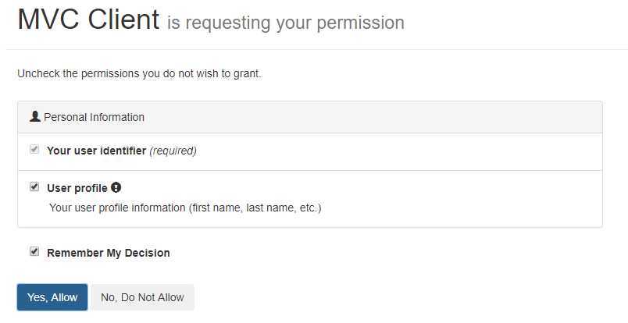Click the word Client in the heading
Screen dimensions: 628x323
123,20
